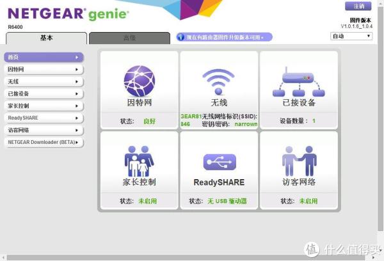Screen dimensions: 384x261
Task: Click the ReadySHARE tile title text
Action: [x=219, y=182]
